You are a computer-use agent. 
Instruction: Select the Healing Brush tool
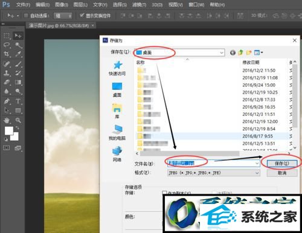click(x=7, y=64)
